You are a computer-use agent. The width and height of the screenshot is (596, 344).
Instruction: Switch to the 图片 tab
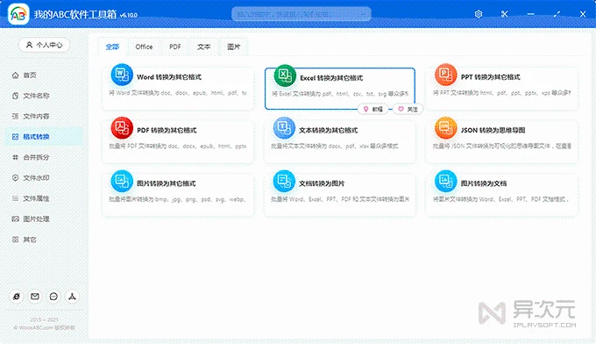click(x=233, y=47)
